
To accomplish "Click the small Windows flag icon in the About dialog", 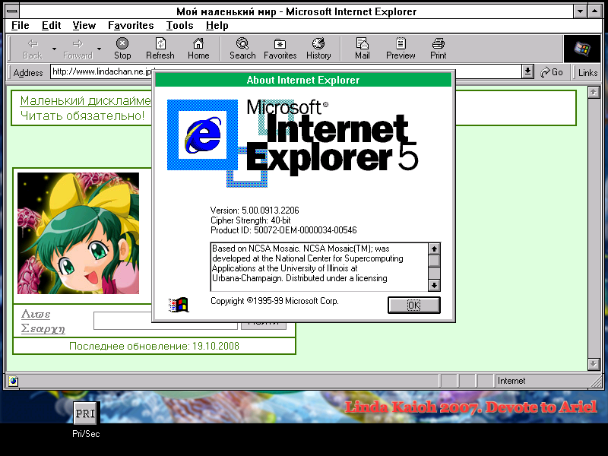I will point(179,305).
